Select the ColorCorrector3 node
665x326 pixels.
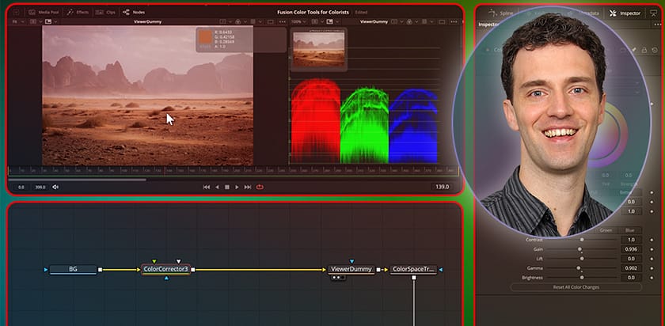[x=165, y=269]
